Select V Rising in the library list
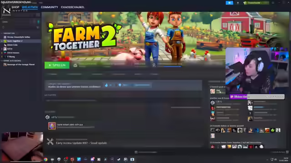The image size is (291, 163). tap(11, 57)
